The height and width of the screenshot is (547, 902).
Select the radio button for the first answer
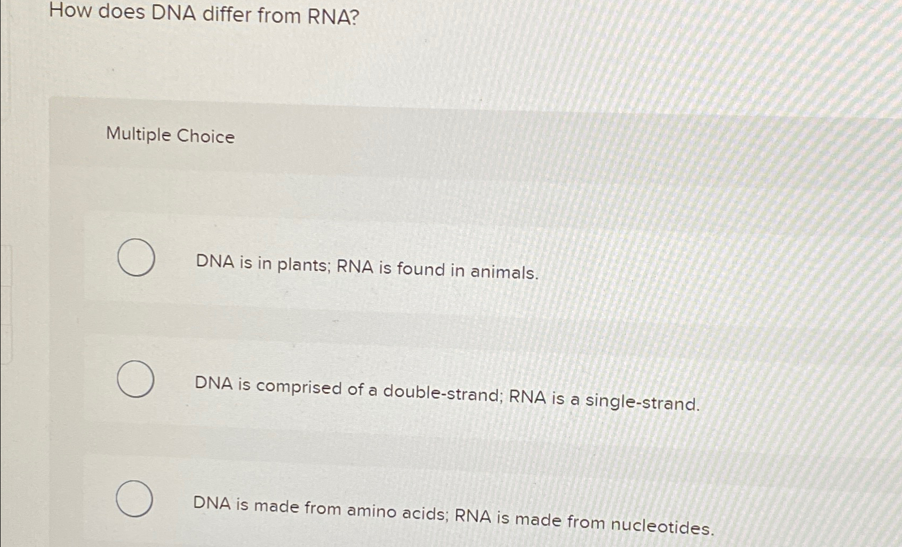[135, 258]
